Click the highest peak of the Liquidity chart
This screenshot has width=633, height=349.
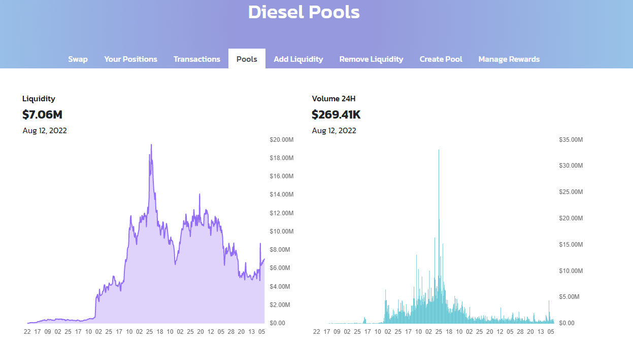tap(151, 145)
